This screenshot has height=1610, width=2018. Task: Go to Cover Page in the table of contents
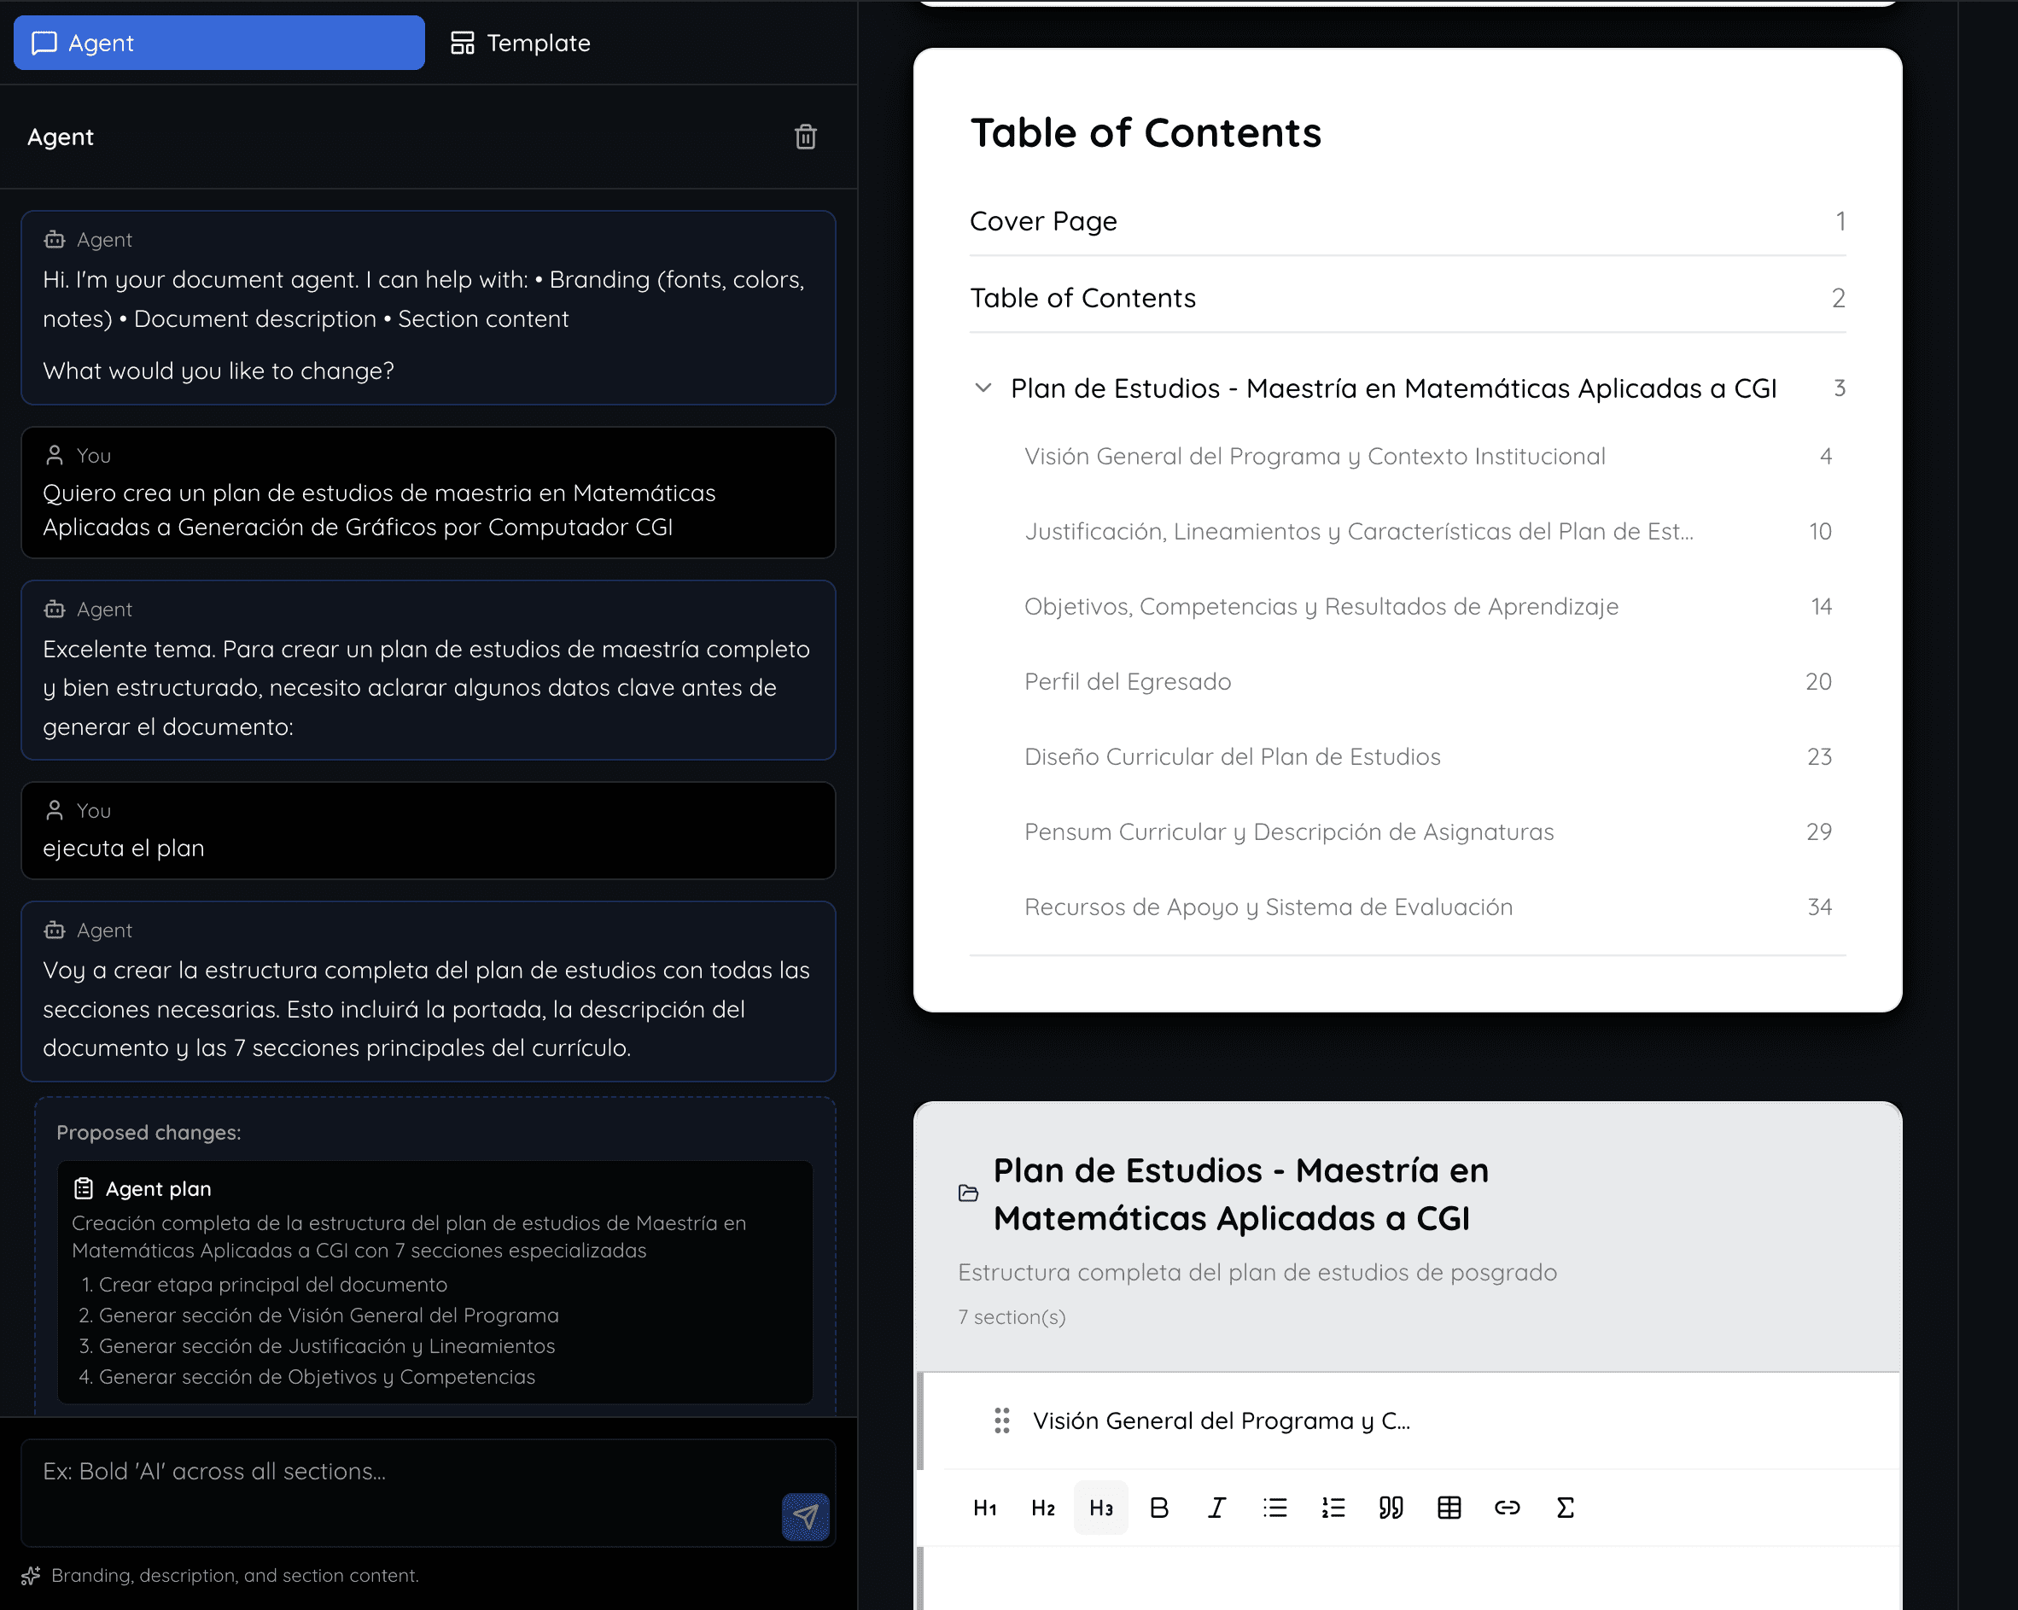tap(1408, 221)
